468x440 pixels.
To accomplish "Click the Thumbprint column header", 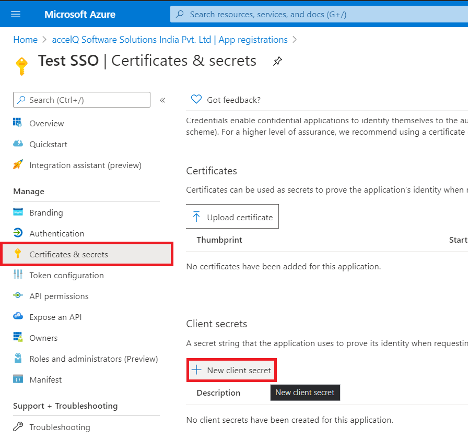I will click(219, 240).
